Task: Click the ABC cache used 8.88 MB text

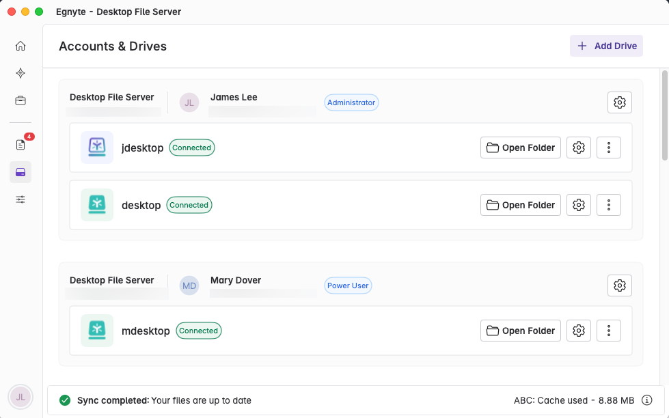Action: pos(574,400)
